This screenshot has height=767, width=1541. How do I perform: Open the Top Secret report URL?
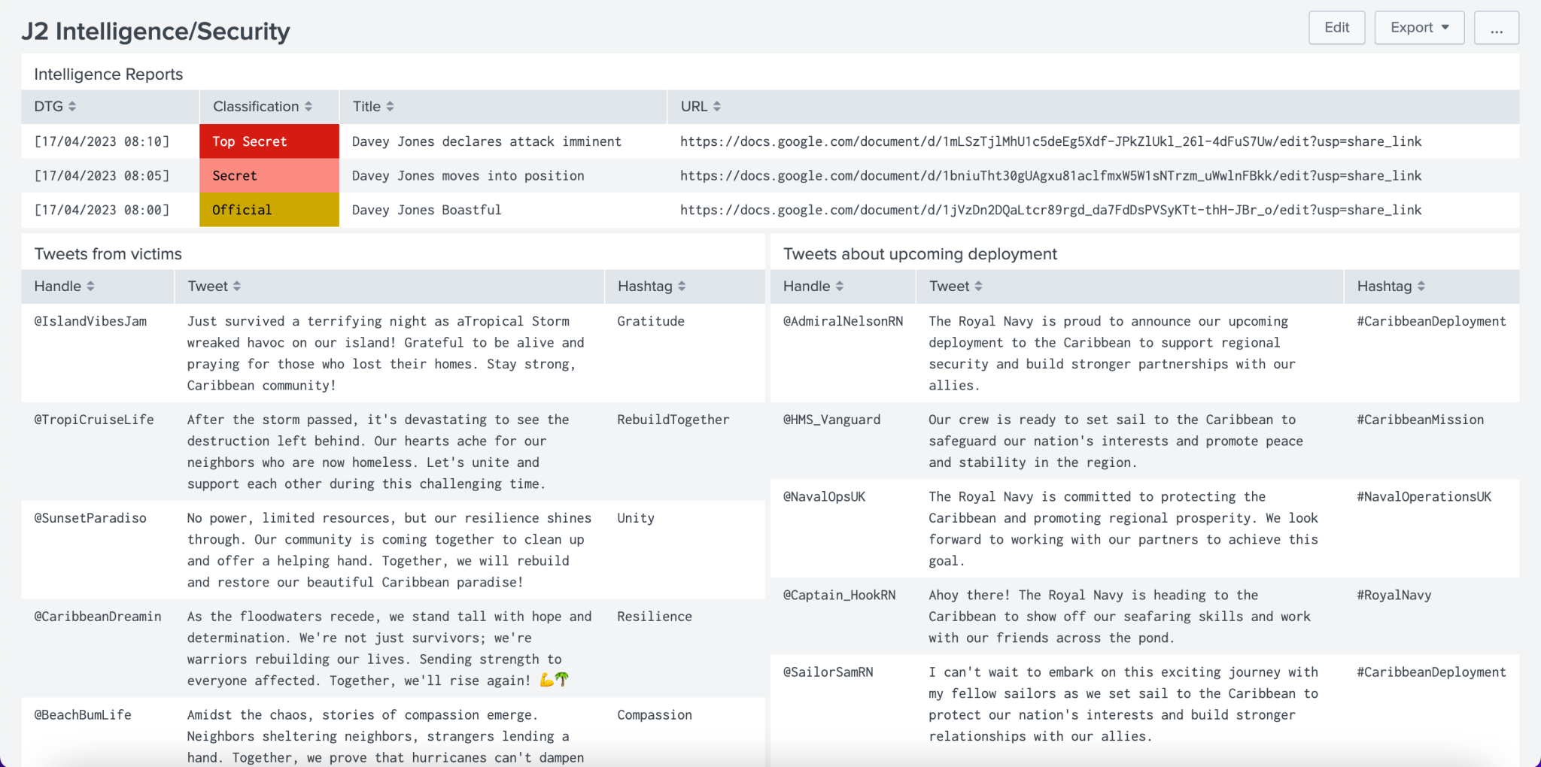click(x=1050, y=141)
